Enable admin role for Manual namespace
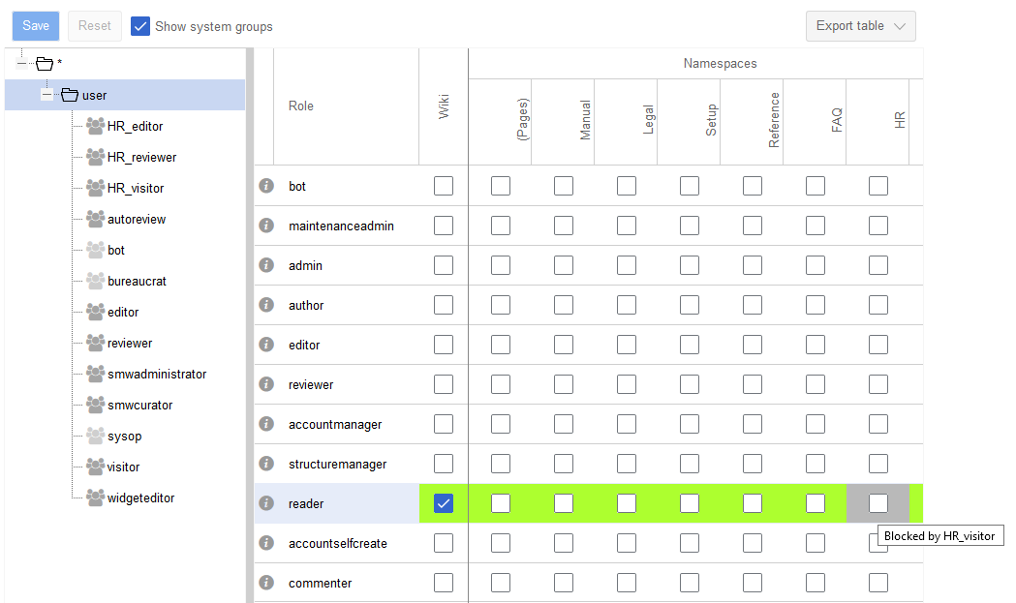The height and width of the screenshot is (603, 1016). point(564,265)
